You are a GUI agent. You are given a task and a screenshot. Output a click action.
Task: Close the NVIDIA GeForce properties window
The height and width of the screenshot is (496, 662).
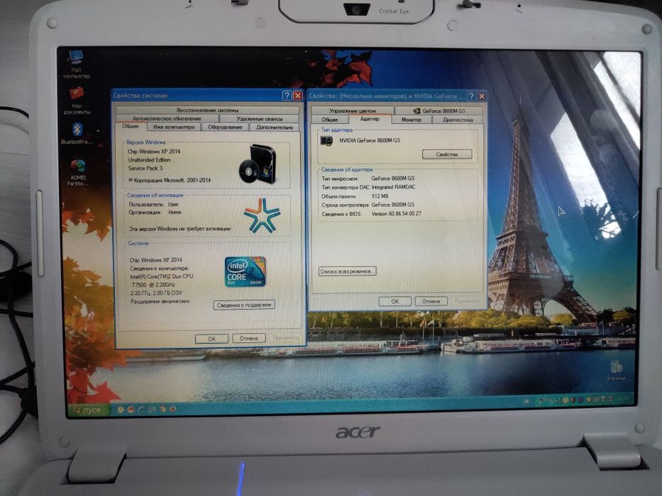click(x=481, y=96)
